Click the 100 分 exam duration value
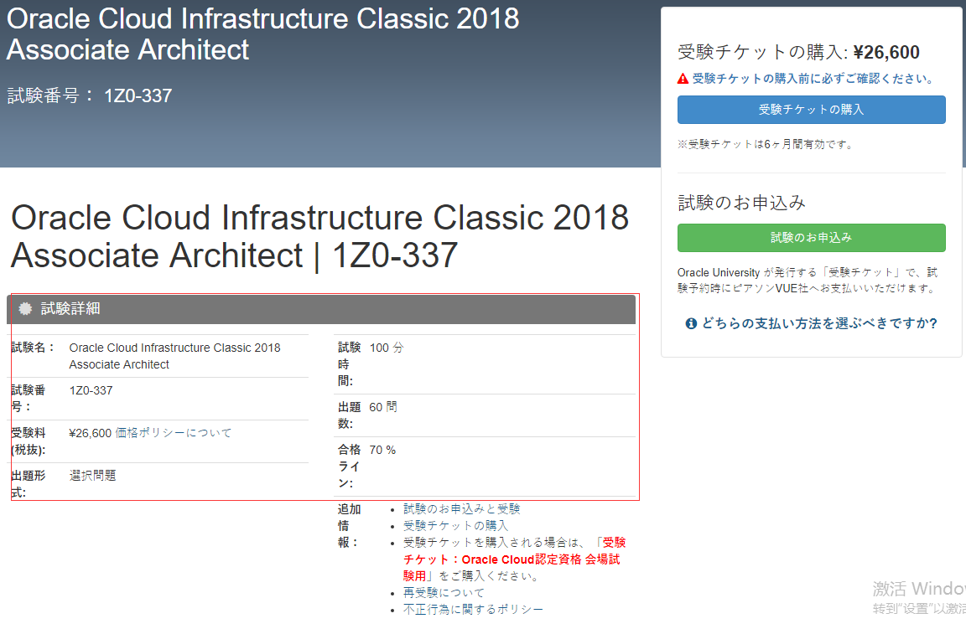Viewport: 966px width, 629px height. pyautogui.click(x=387, y=348)
